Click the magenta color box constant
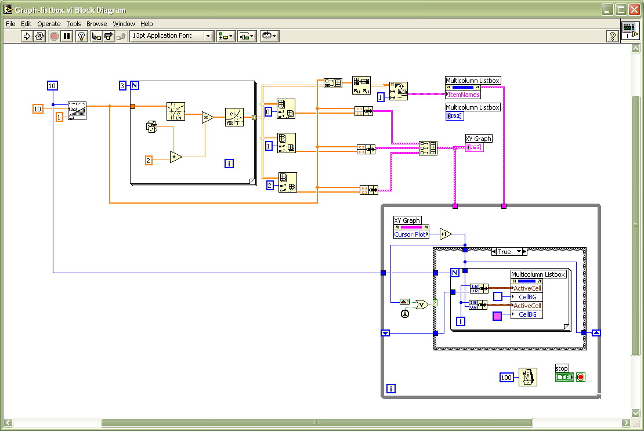The height and width of the screenshot is (431, 644). pos(497,316)
